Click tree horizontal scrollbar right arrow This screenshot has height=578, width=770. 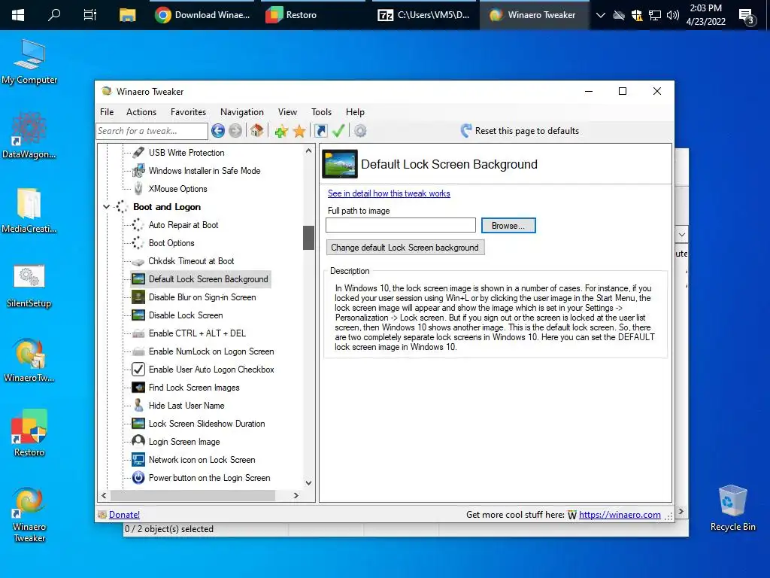[x=296, y=495]
